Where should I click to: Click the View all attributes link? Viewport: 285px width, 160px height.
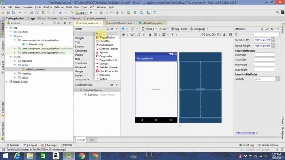pyautogui.click(x=245, y=132)
